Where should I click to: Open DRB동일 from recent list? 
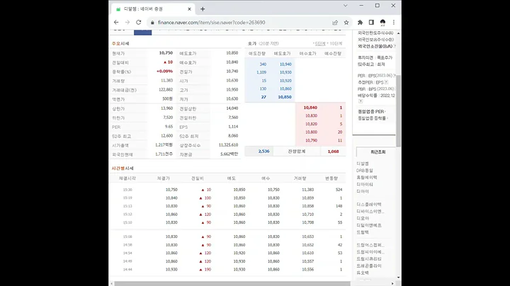pyautogui.click(x=364, y=171)
